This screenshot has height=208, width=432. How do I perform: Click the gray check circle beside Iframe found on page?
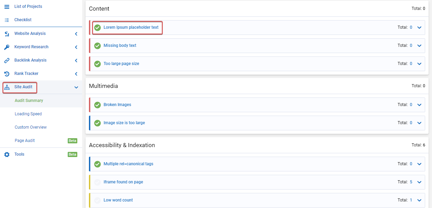point(97,182)
